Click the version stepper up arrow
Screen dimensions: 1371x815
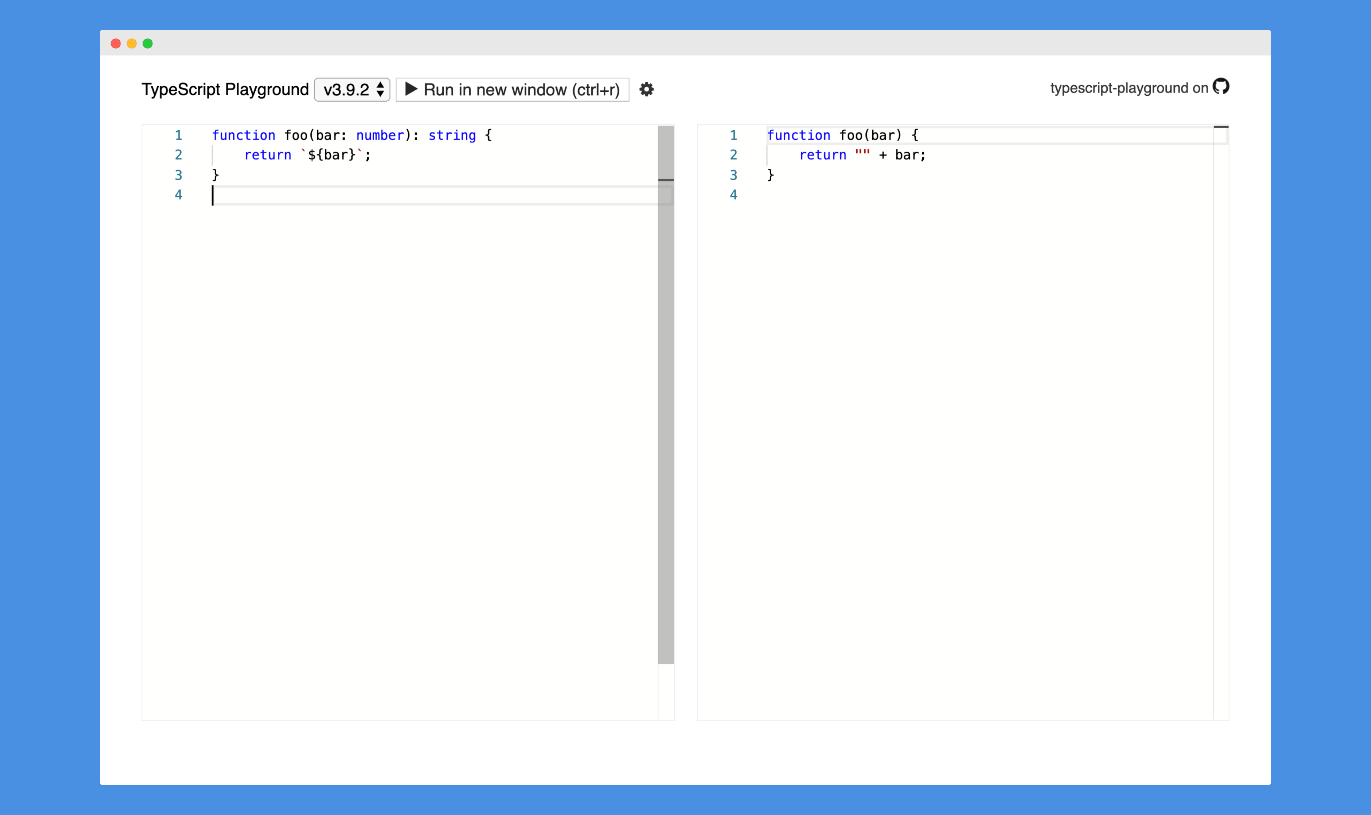[x=381, y=86]
